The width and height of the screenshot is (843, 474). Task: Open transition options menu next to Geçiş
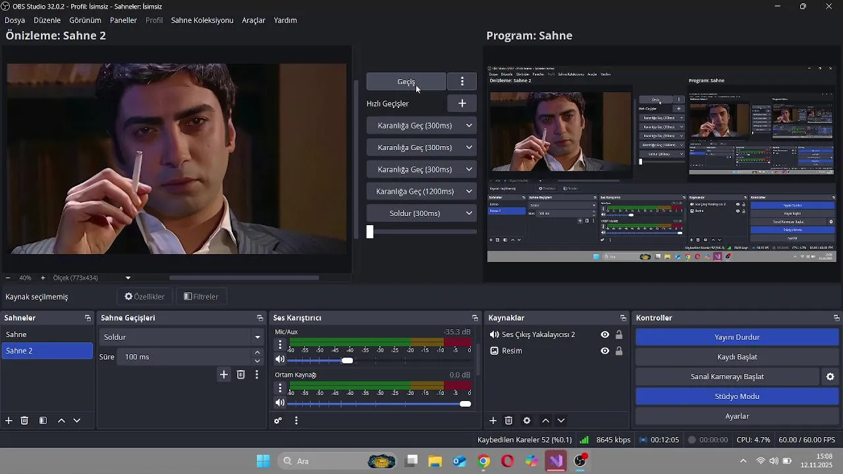[x=462, y=82]
